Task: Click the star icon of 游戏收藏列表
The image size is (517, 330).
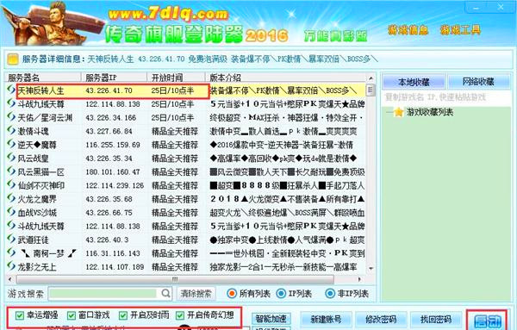Action: pyautogui.click(x=399, y=112)
